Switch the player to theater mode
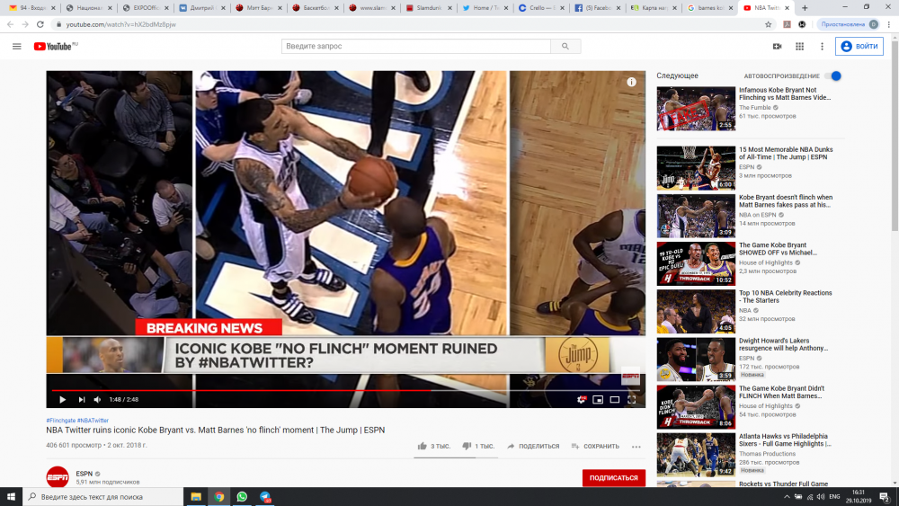Image resolution: width=899 pixels, height=506 pixels. (x=615, y=399)
